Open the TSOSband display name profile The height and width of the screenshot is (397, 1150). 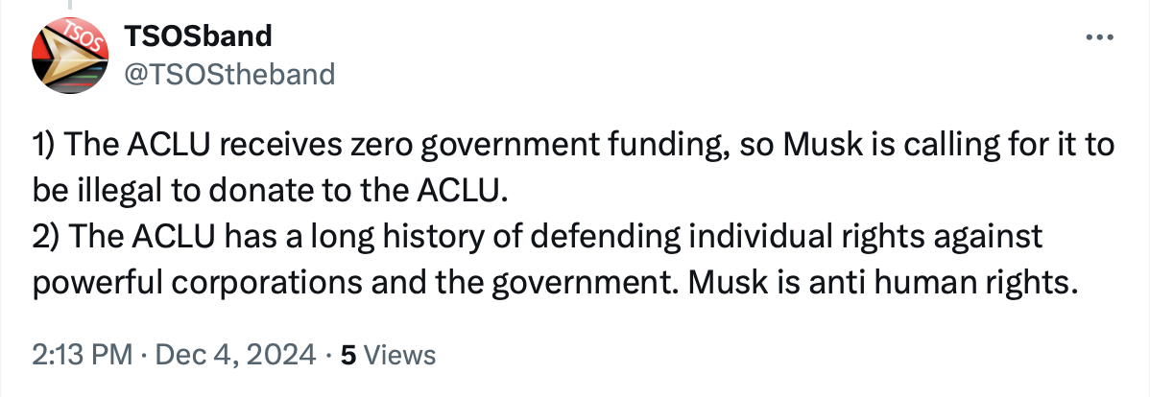point(198,36)
